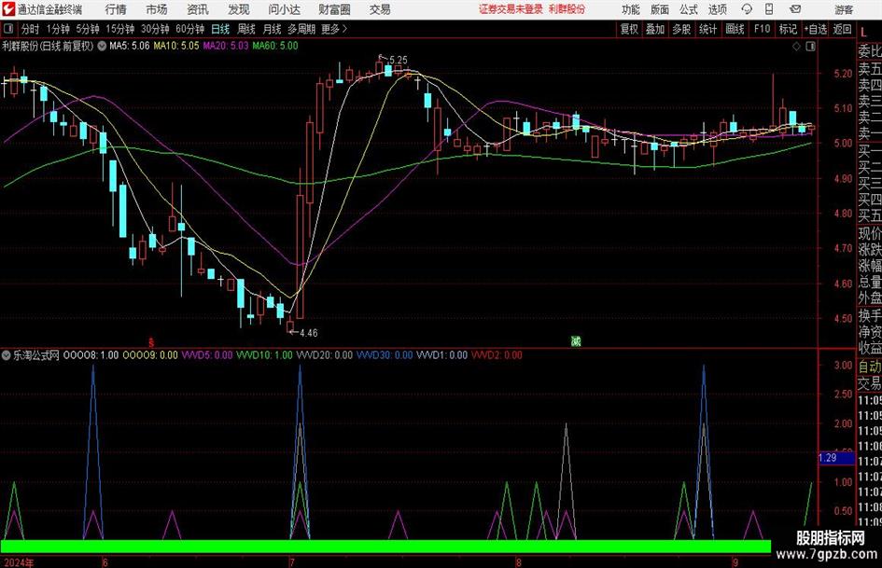This screenshot has width=882, height=568.
Task: Click the 标记 mark button
Action: [x=788, y=29]
